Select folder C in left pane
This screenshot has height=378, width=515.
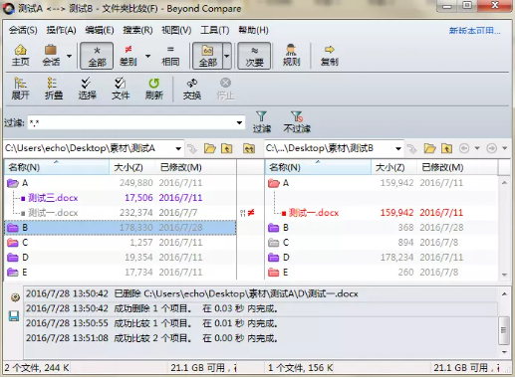click(121, 243)
